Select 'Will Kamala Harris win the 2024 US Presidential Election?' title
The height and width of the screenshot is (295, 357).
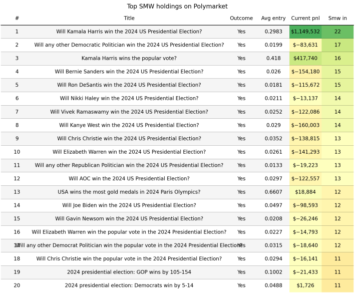(129, 32)
